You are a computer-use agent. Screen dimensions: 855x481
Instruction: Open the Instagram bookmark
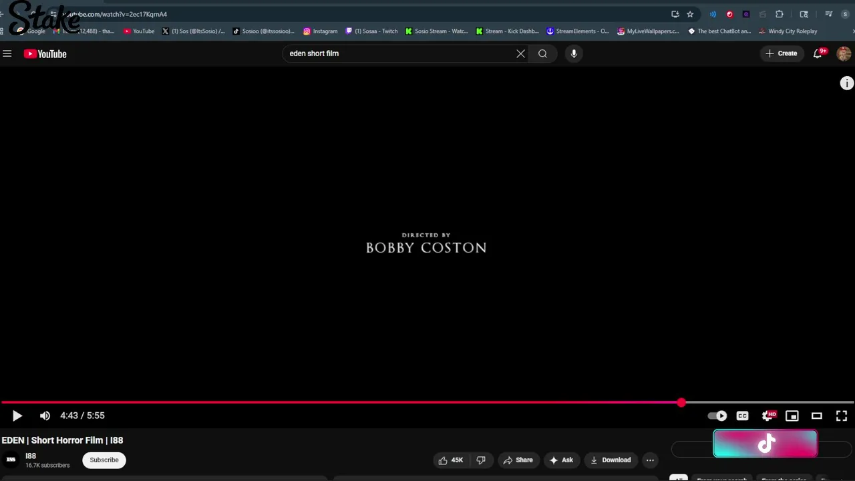click(321, 31)
